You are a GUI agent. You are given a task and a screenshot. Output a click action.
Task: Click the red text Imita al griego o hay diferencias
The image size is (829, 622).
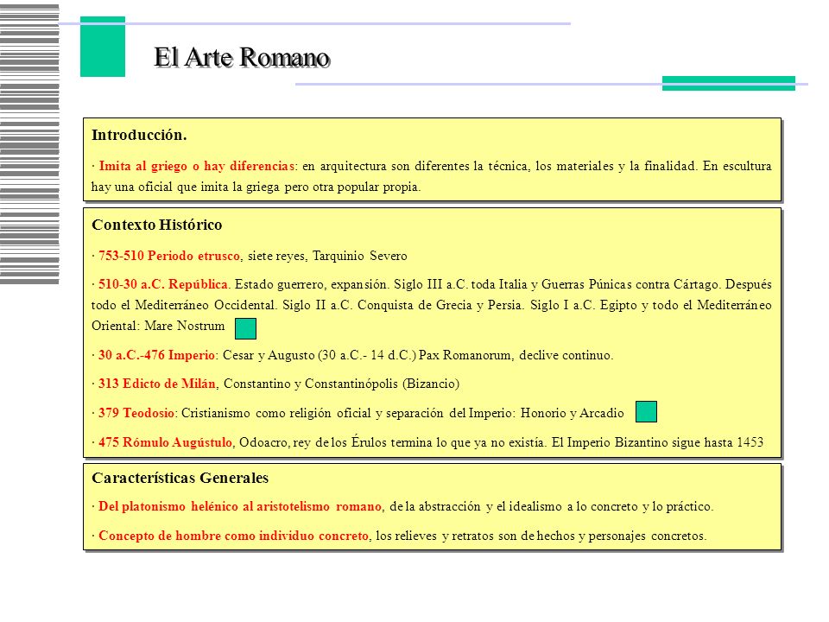pyautogui.click(x=196, y=166)
